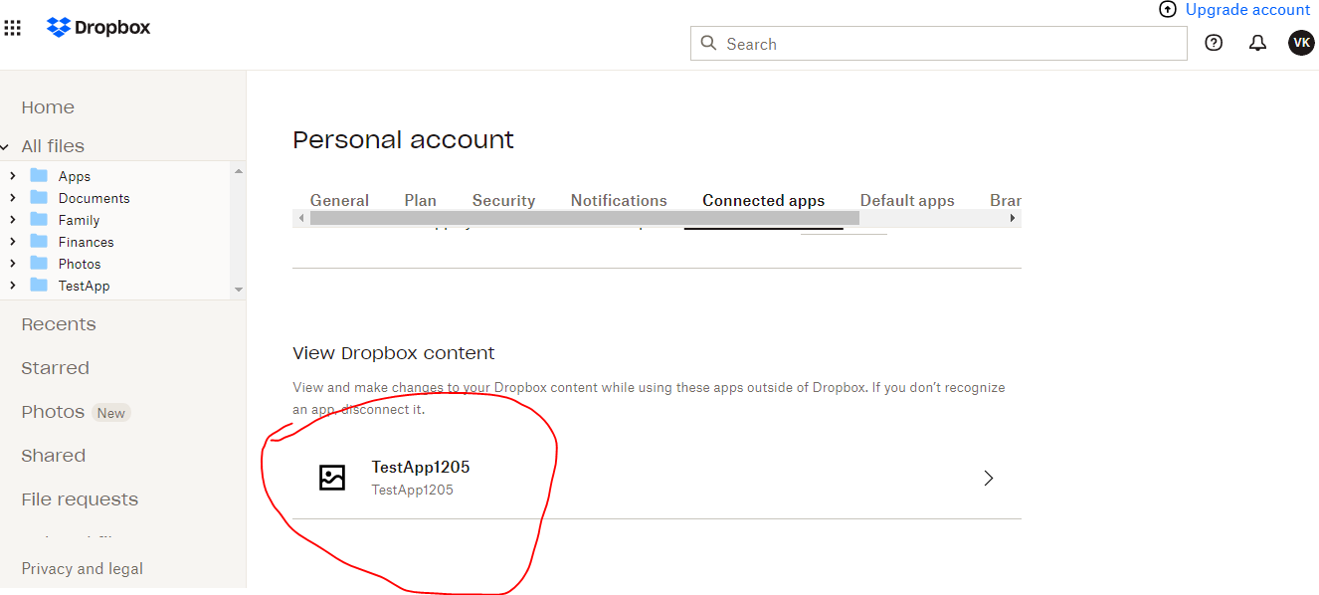This screenshot has width=1319, height=595.
Task: Switch to the Notifications tab
Action: 619,200
